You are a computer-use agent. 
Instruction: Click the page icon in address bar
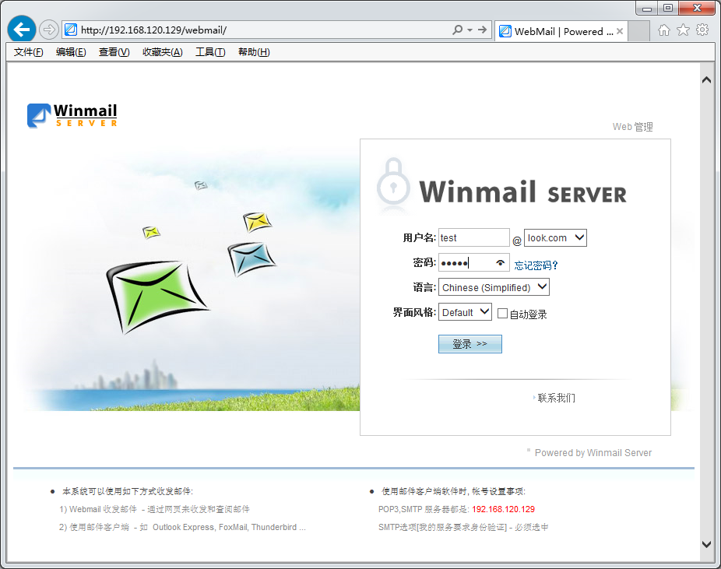pyautogui.click(x=71, y=30)
